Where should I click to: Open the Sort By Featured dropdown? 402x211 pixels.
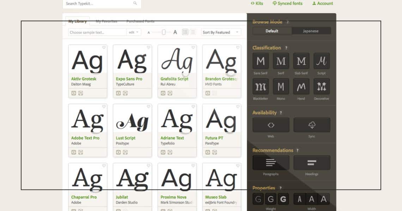point(221,32)
